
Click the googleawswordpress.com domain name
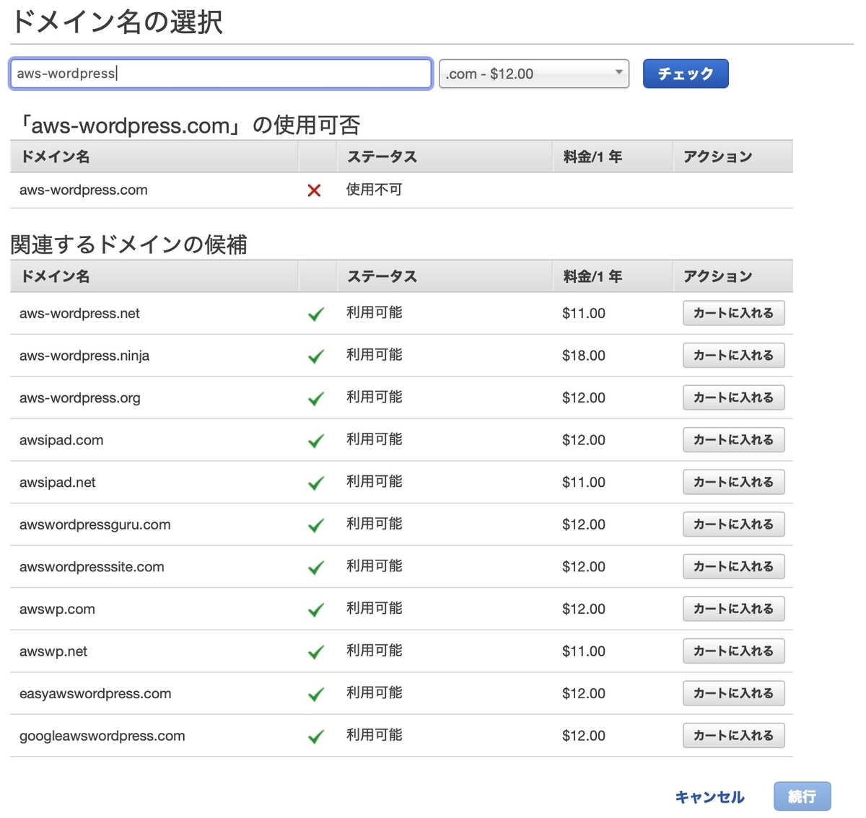102,736
